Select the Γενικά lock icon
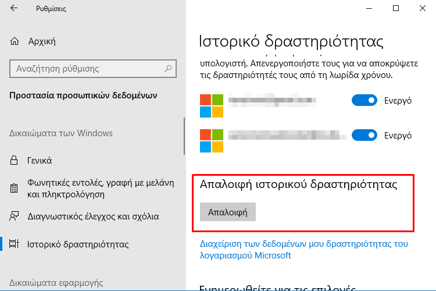The width and height of the screenshot is (436, 291). coord(14,161)
